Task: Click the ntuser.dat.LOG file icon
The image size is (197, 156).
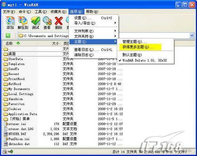Action: click(x=6, y=129)
